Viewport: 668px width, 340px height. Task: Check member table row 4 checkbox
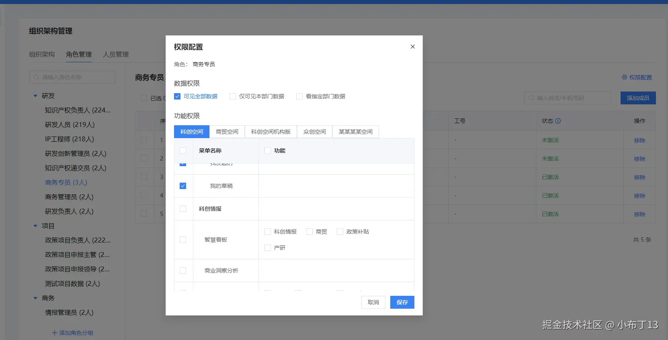(x=144, y=195)
